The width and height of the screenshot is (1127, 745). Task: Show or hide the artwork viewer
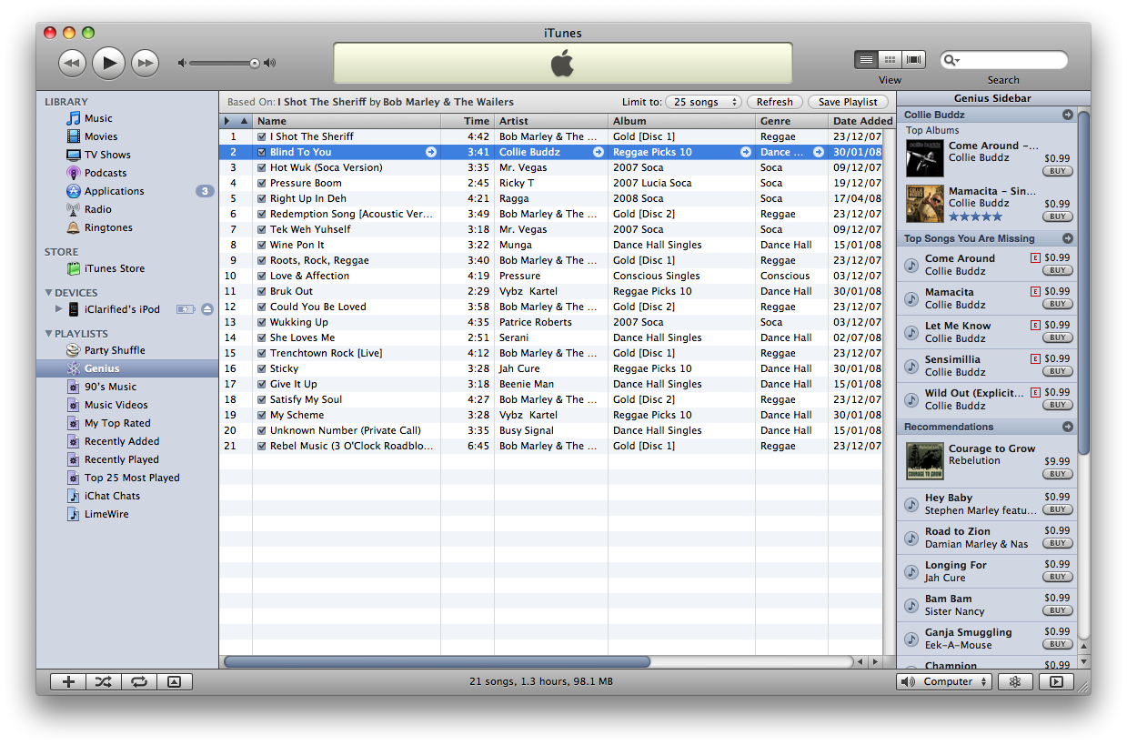174,681
